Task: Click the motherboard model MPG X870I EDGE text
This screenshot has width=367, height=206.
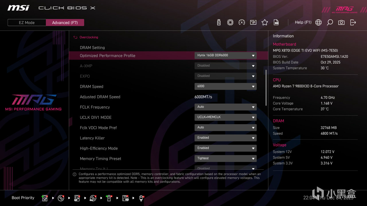Action: tap(305, 50)
